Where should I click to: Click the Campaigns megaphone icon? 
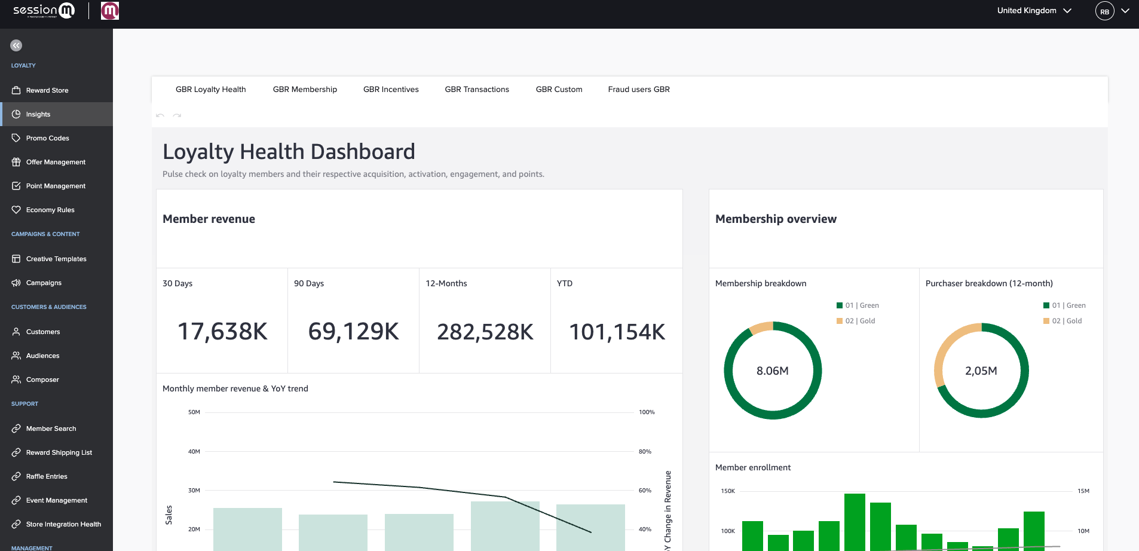pos(16,283)
